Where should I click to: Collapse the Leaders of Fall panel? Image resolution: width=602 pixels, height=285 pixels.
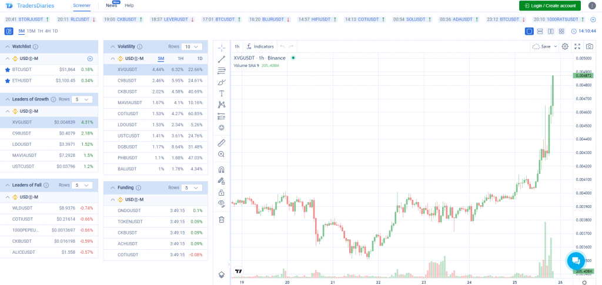7,185
